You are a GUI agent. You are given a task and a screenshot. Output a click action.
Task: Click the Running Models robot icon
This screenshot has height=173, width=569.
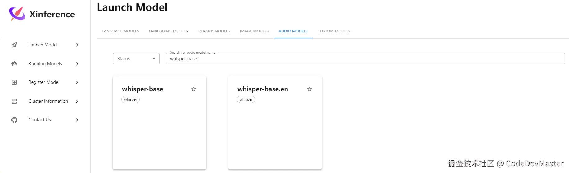click(x=14, y=64)
